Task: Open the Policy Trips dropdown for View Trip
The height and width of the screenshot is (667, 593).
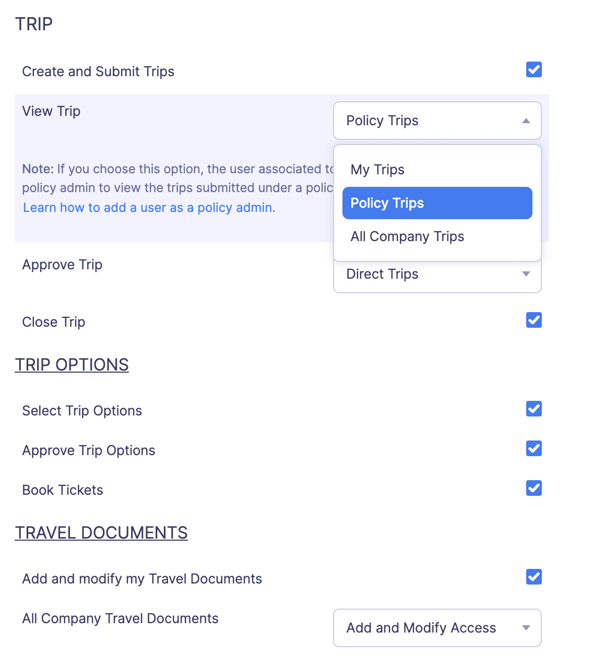Action: click(x=437, y=121)
